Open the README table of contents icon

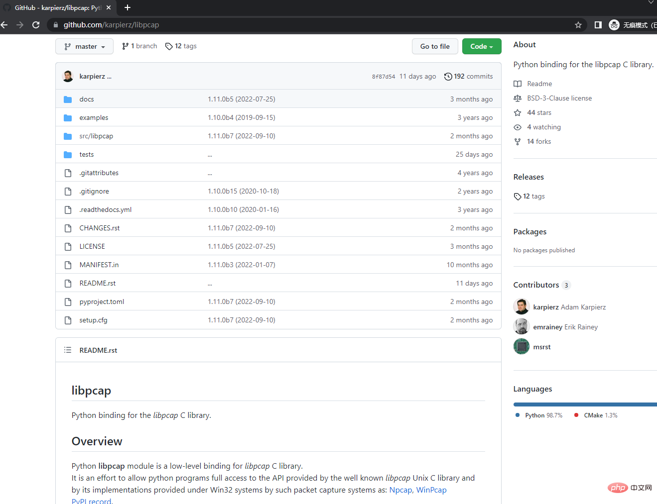point(68,350)
